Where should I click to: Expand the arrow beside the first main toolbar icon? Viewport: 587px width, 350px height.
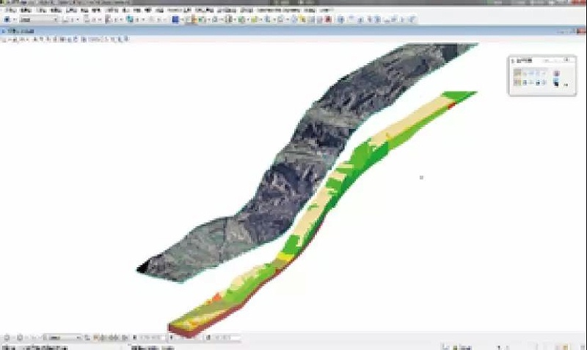tap(14, 20)
